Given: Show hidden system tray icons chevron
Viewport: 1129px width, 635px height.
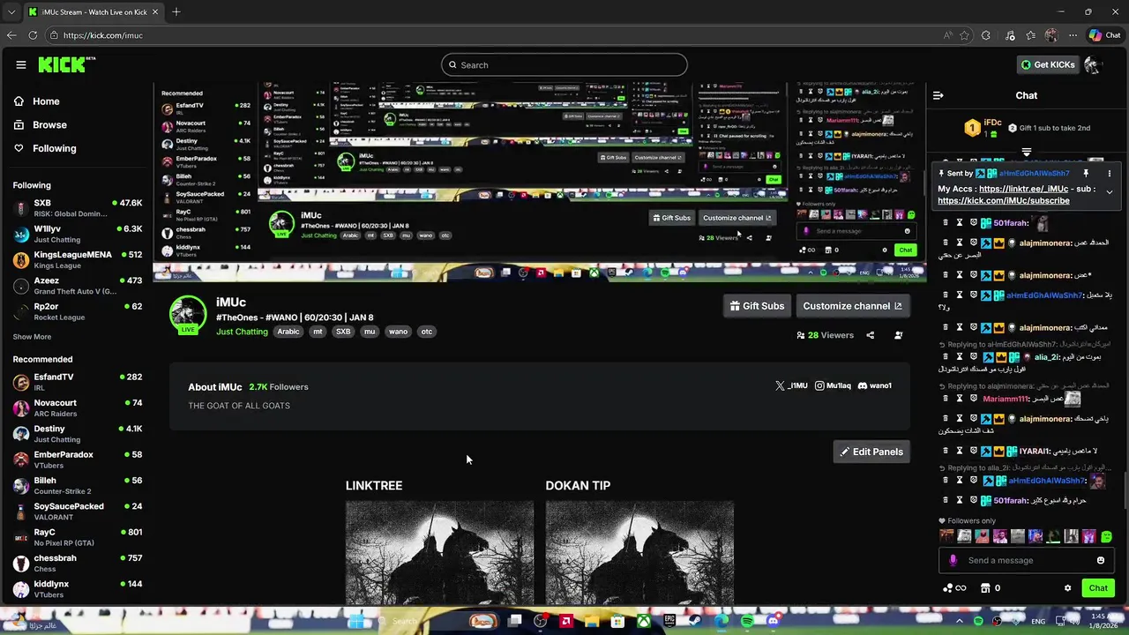Looking at the screenshot, I should click(x=960, y=621).
